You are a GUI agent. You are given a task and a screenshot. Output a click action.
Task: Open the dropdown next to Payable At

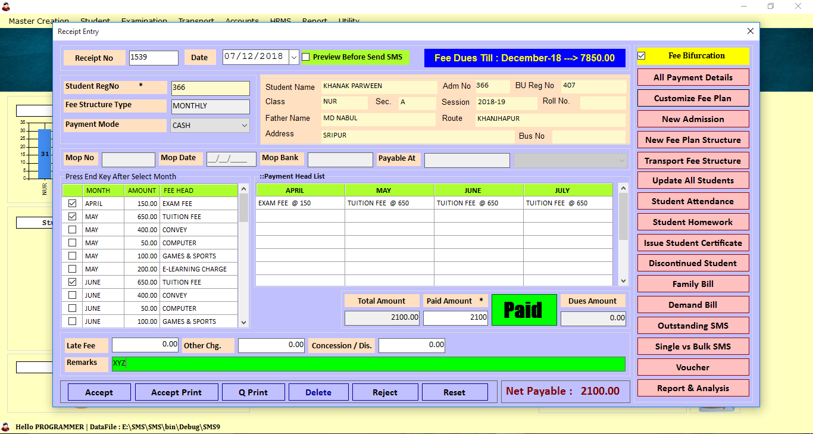coord(622,161)
